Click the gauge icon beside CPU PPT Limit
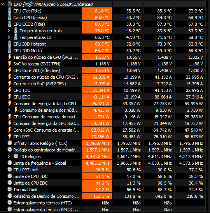The image size is (210, 213). click(10, 169)
